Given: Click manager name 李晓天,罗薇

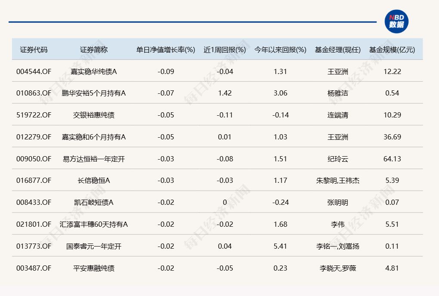Looking at the screenshot, I should pos(338,268).
